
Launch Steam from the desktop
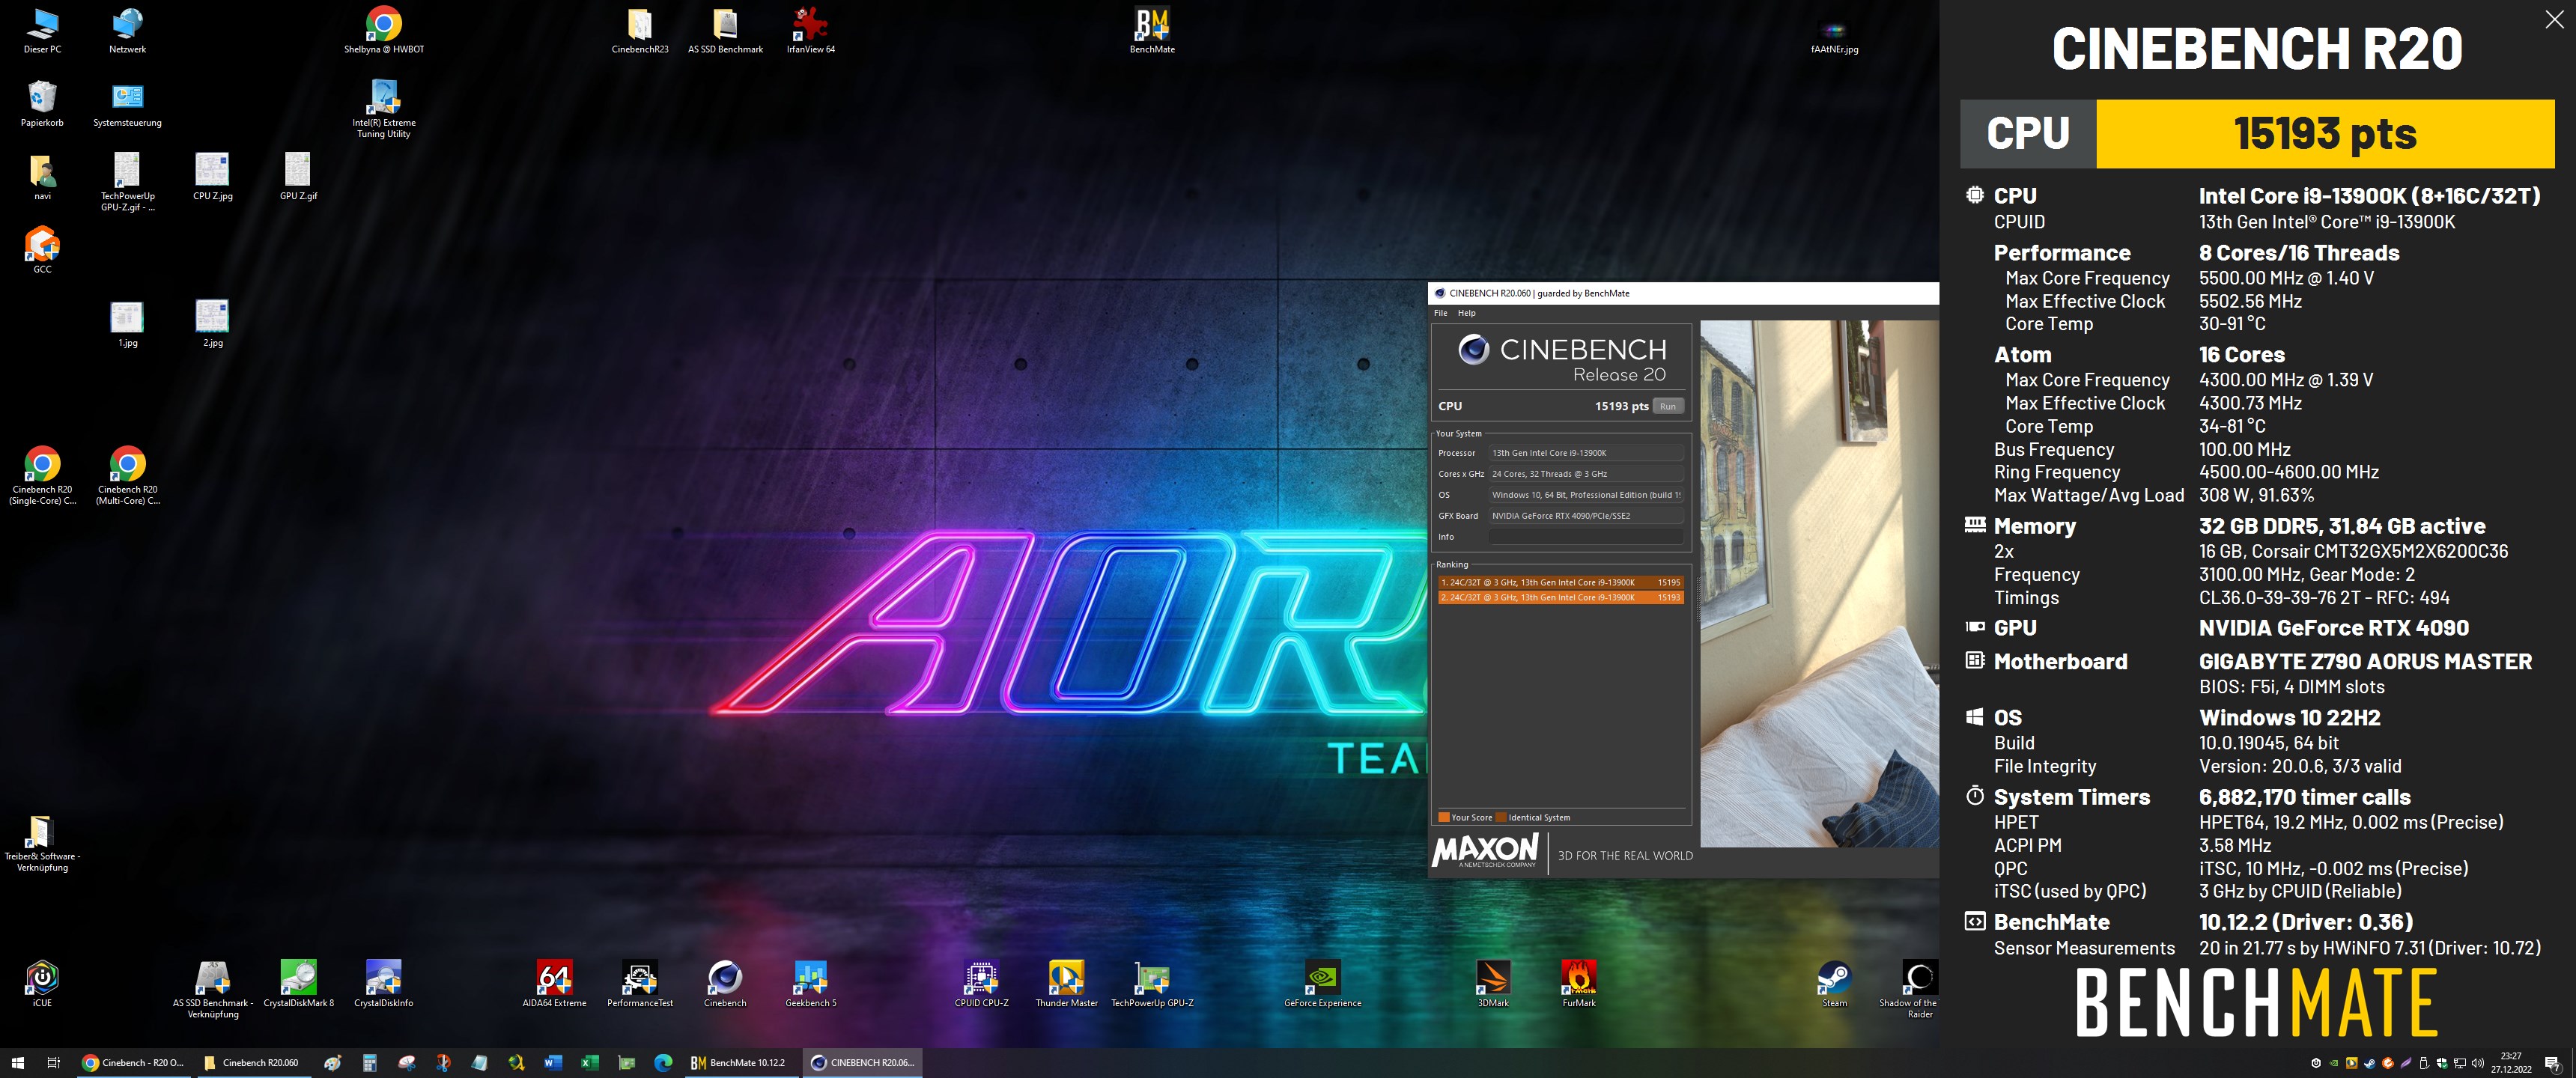[x=1834, y=984]
